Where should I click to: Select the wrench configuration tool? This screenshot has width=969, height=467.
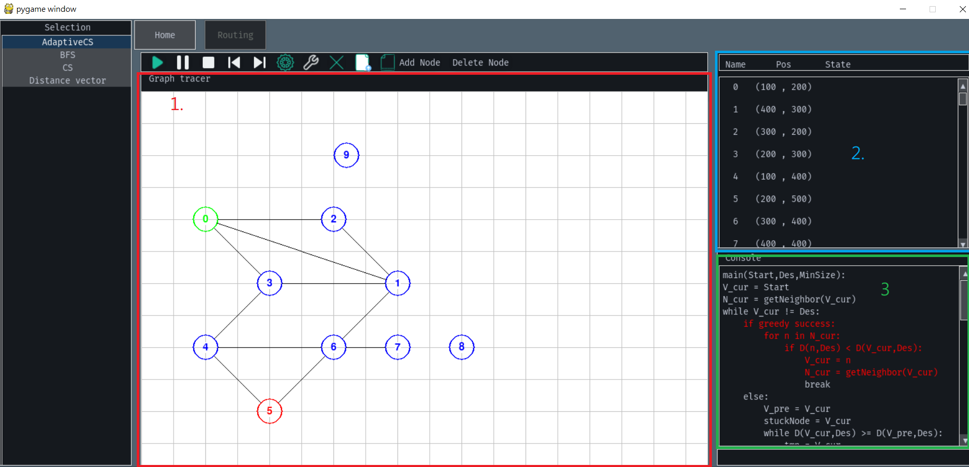311,62
